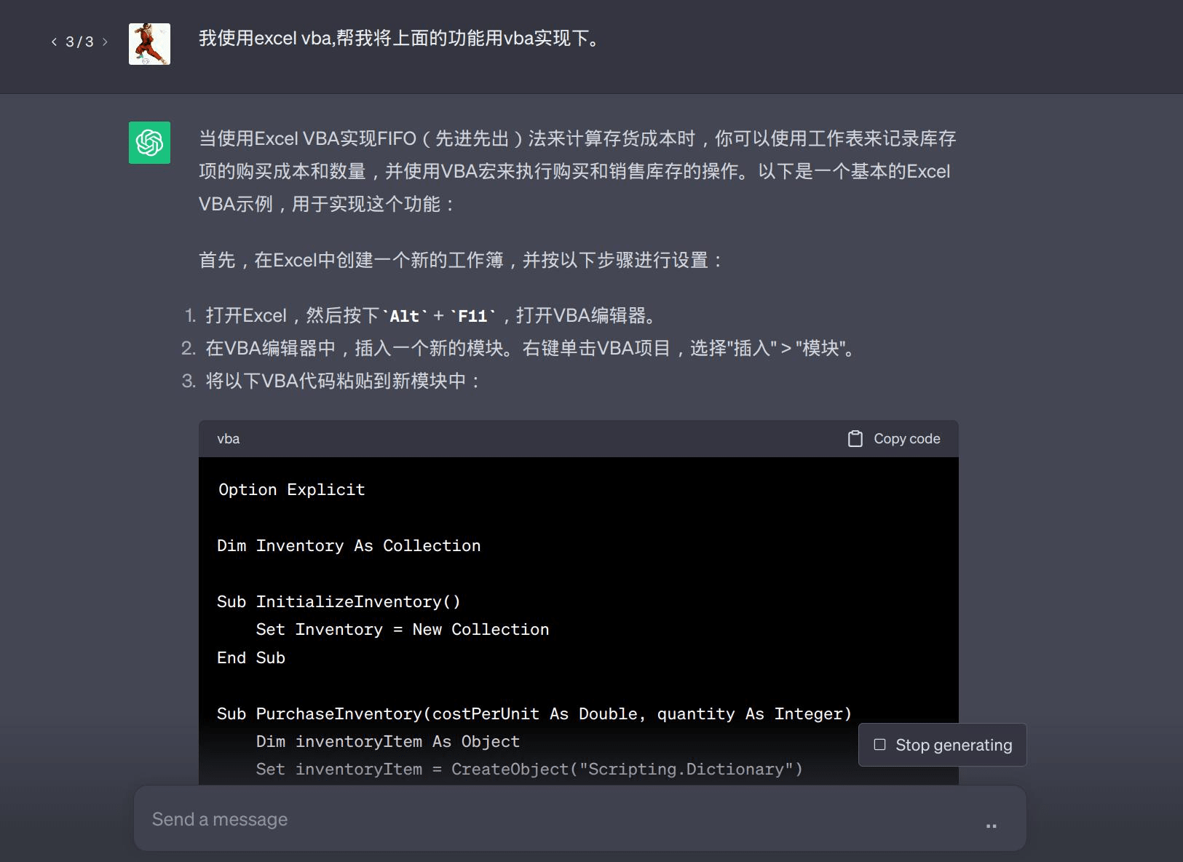Click the Alt key code text
Viewport: 1183px width, 862px height.
pyautogui.click(x=405, y=316)
